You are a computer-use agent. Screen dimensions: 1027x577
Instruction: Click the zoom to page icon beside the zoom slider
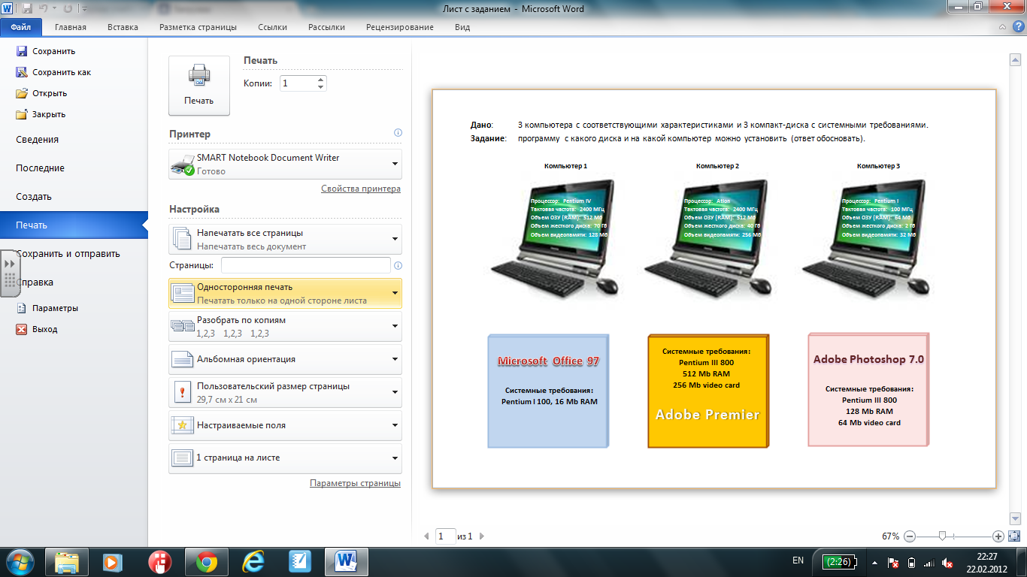[x=1013, y=536]
